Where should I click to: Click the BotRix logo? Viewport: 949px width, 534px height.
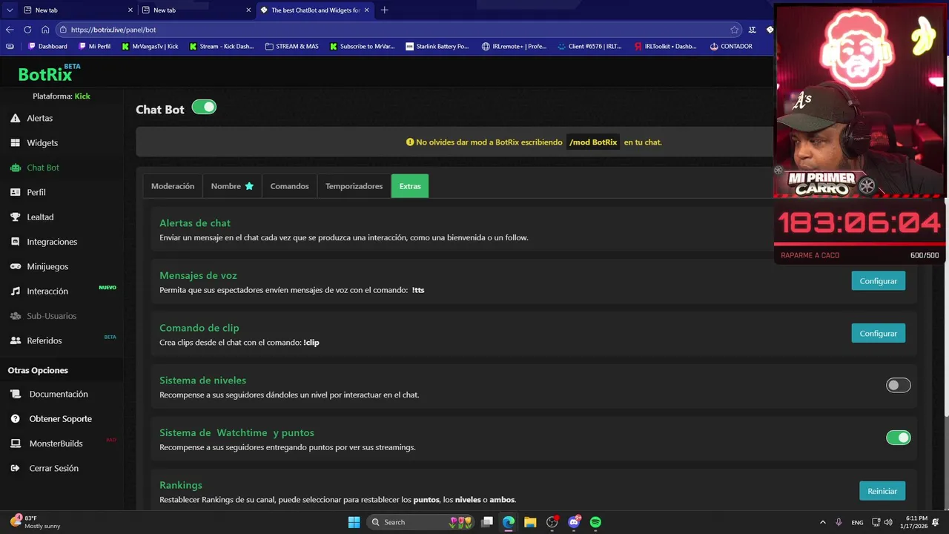pyautogui.click(x=49, y=73)
